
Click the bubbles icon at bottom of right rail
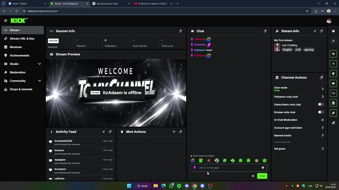point(333,123)
